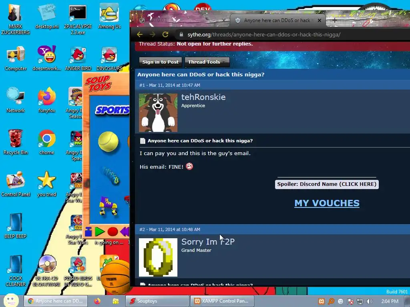Switch to XAMPP Control Panel taskbar button
The height and width of the screenshot is (307, 410).
[222, 301]
